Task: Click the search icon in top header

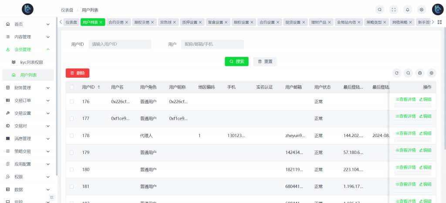Action: 380,9
